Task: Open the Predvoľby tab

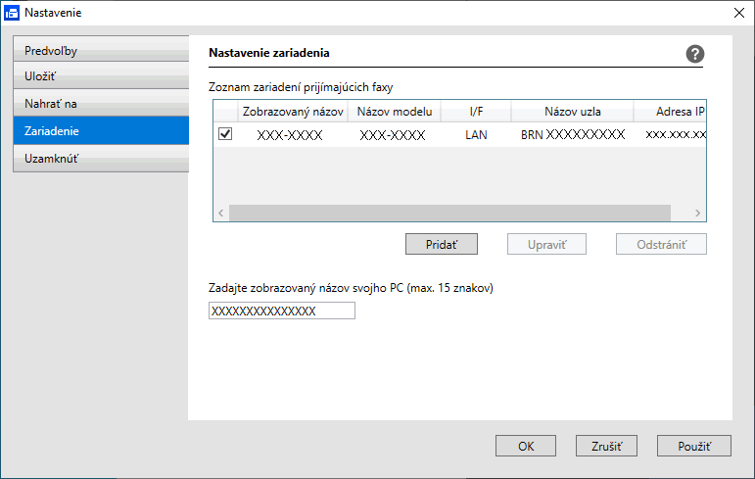Action: pyautogui.click(x=100, y=50)
